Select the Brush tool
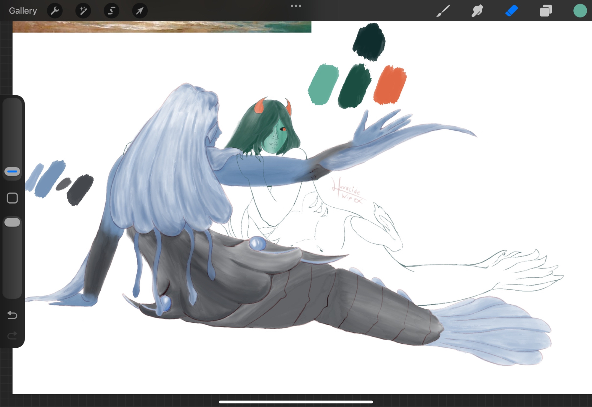This screenshot has height=407, width=592. [443, 11]
